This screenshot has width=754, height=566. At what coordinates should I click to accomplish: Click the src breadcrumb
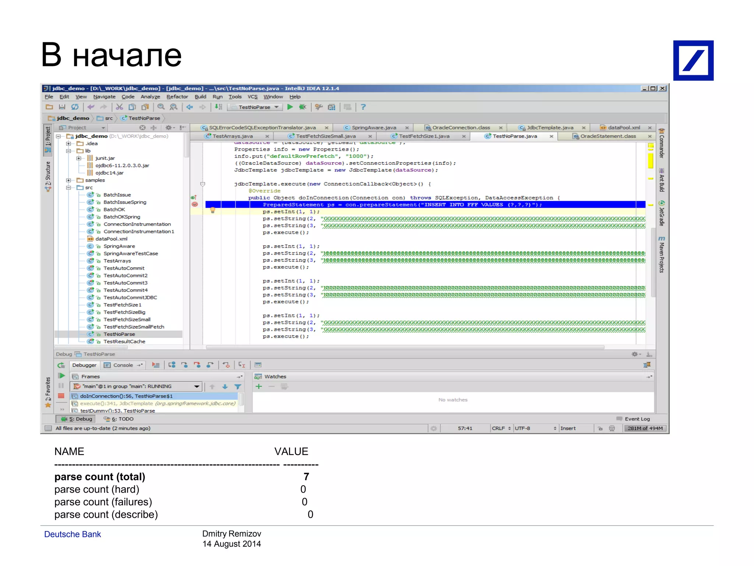pos(105,118)
